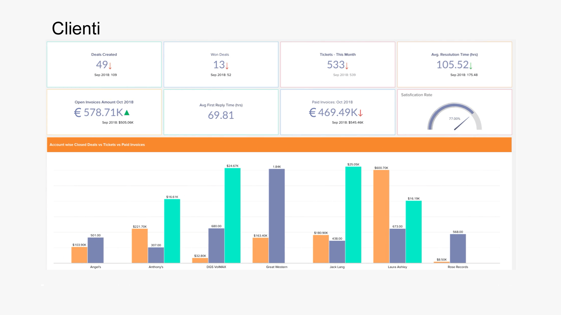
Task: Click Great Western orange $163.40K bar
Action: [x=261, y=251]
